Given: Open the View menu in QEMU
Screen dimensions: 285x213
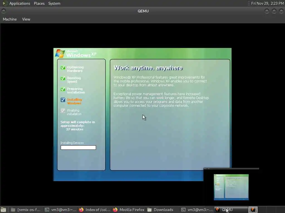Looking at the screenshot, I should 26,19.
